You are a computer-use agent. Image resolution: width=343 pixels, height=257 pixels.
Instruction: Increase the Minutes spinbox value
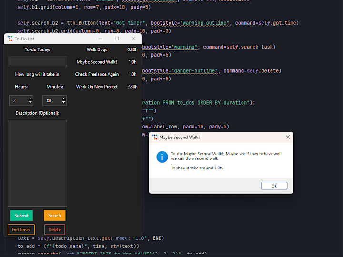(64, 99)
